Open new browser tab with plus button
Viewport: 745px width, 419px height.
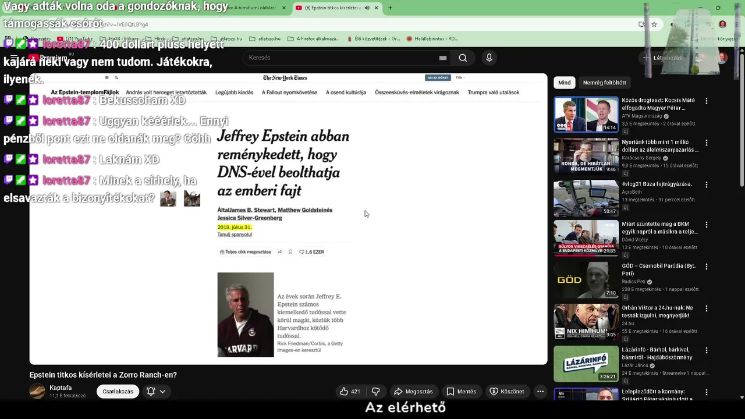pyautogui.click(x=390, y=8)
